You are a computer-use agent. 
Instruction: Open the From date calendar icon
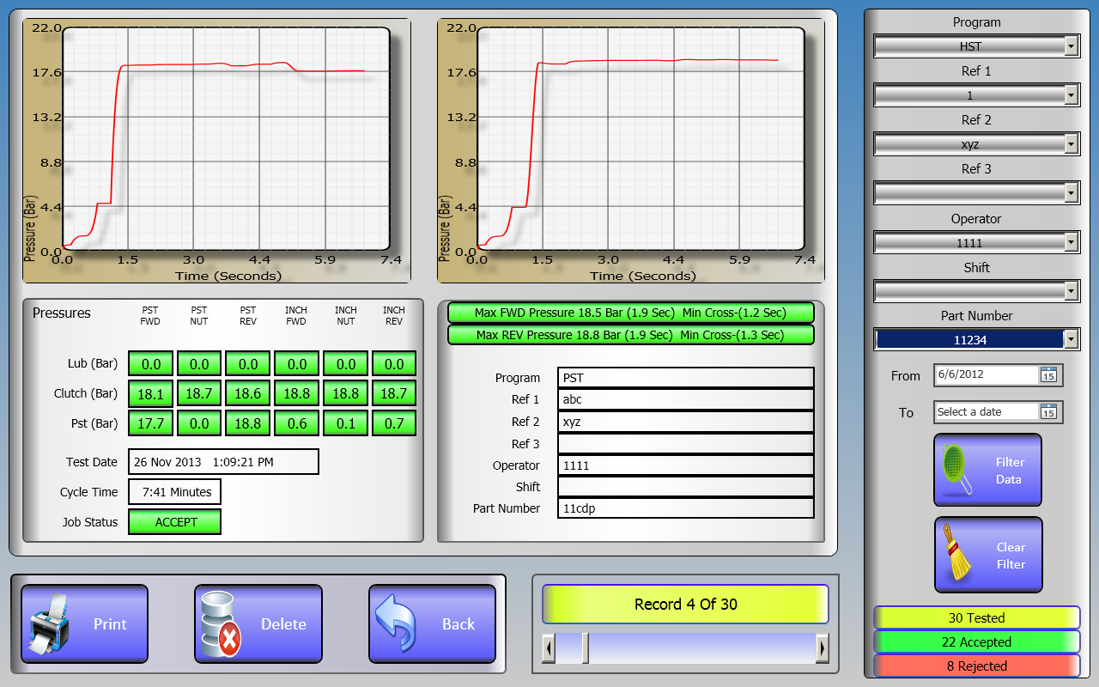pyautogui.click(x=1049, y=374)
